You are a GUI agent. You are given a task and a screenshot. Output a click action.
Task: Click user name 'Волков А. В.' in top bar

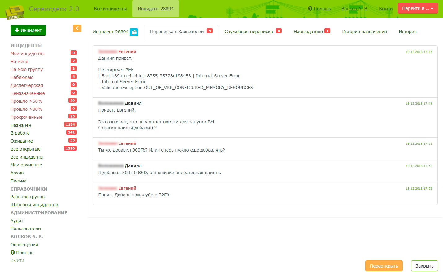click(x=354, y=9)
